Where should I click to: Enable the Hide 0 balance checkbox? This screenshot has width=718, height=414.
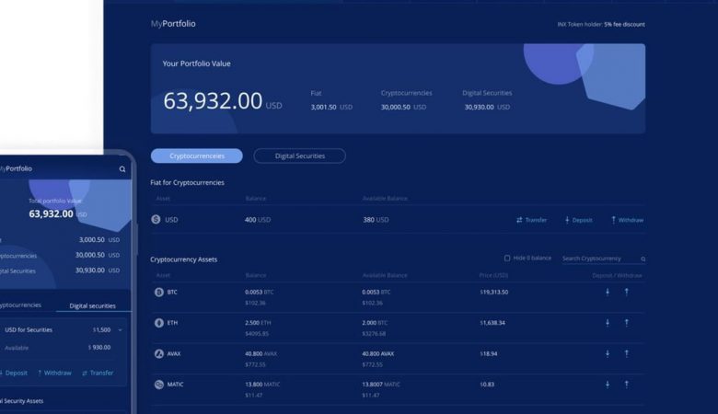(x=507, y=259)
